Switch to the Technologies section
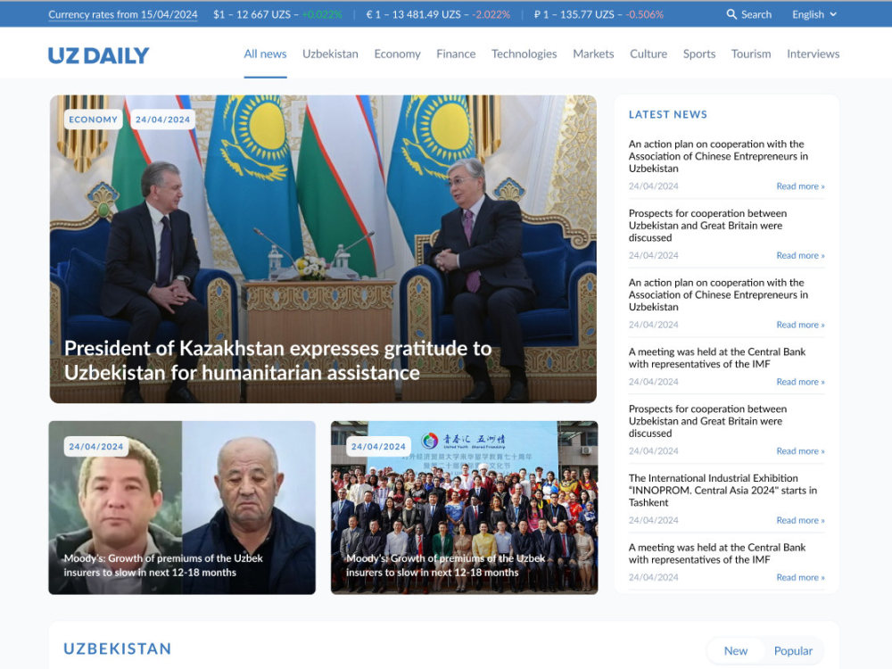Image resolution: width=892 pixels, height=669 pixels. [x=524, y=54]
